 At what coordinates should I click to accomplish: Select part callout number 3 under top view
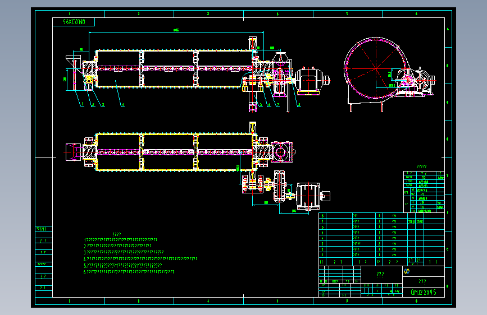[103, 105]
